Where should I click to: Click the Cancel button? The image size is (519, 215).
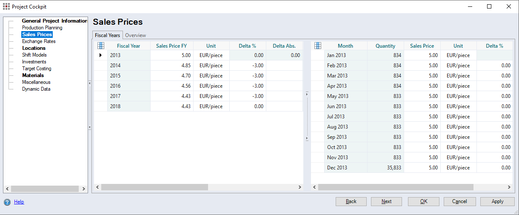(459, 201)
